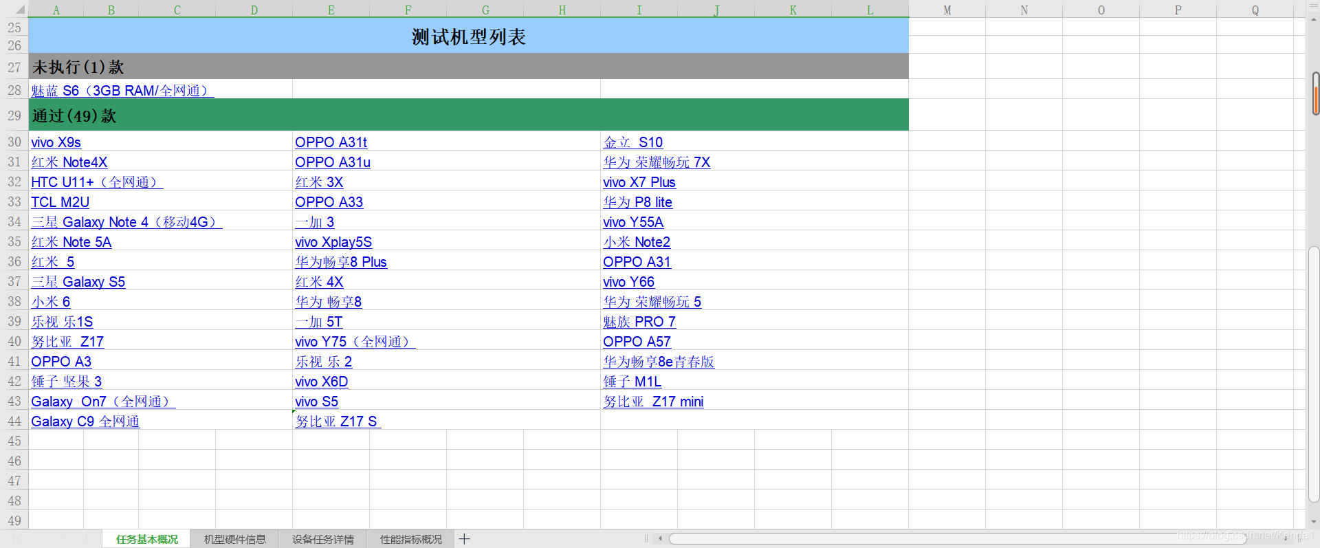Switch to the 任务基本概况 sheet tab
The image size is (1320, 548).
coord(146,539)
